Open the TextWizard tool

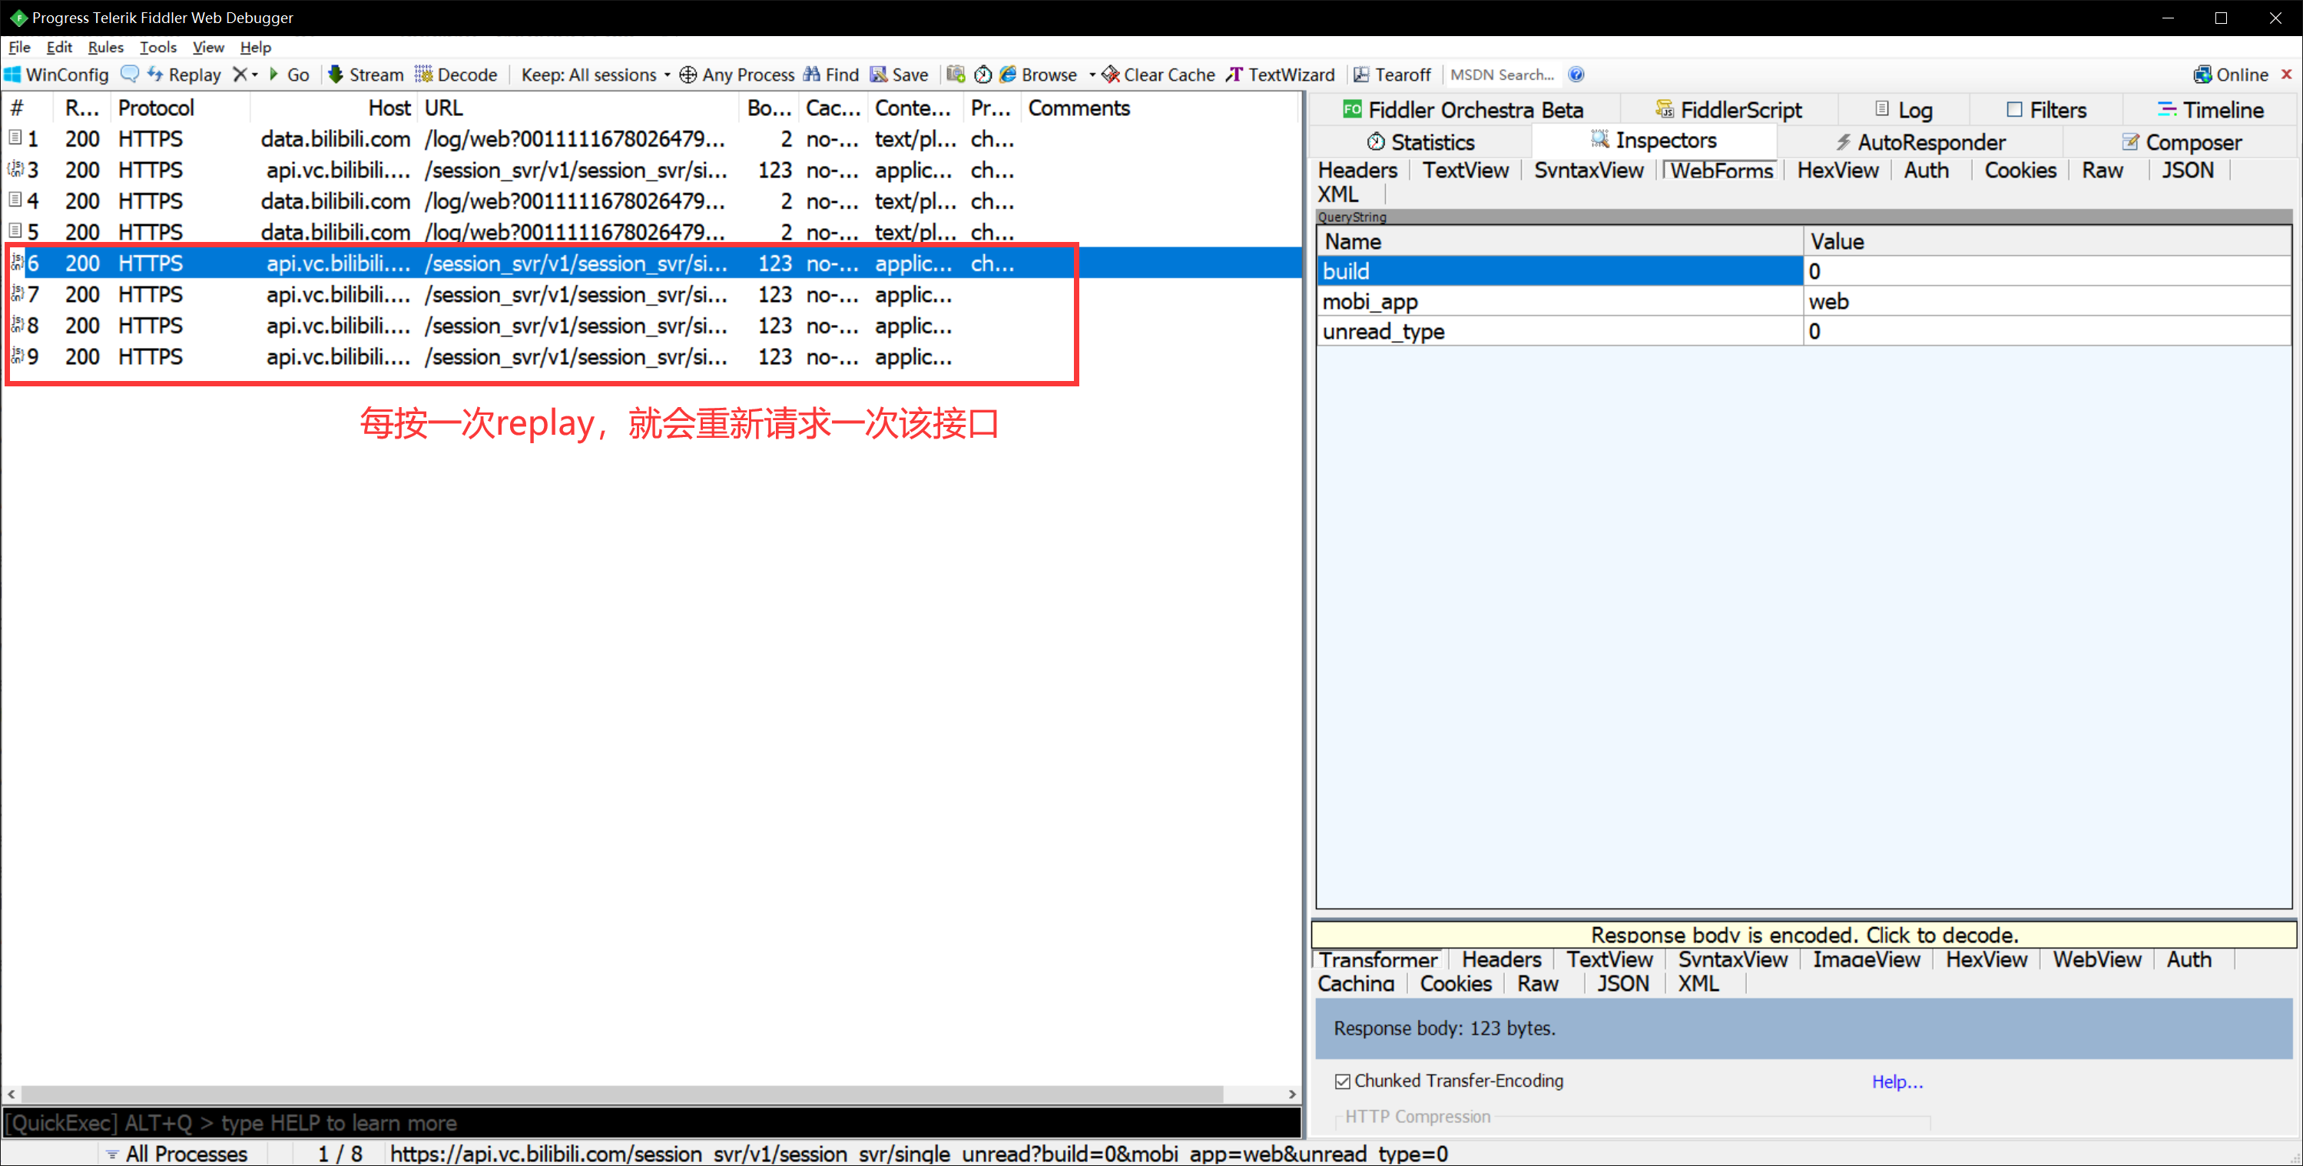(1281, 75)
